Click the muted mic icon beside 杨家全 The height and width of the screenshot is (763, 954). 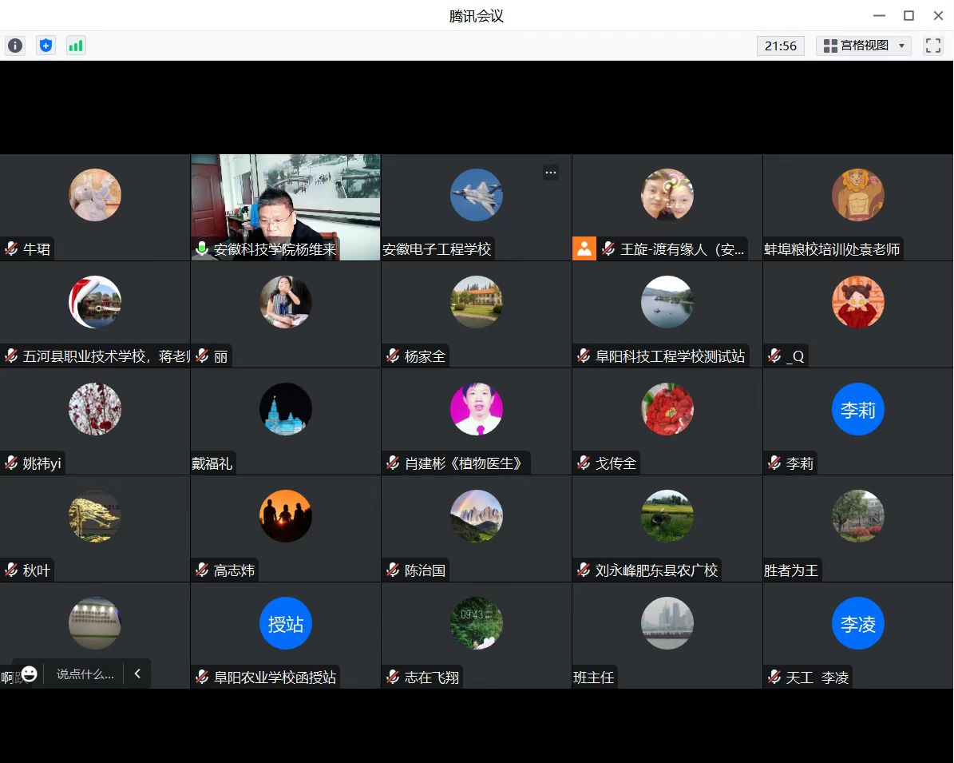point(393,356)
